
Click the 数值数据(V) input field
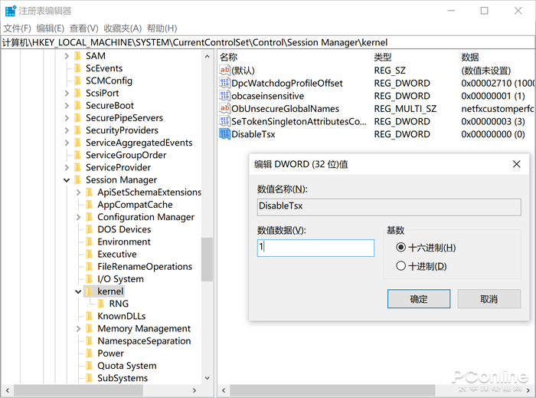click(x=315, y=248)
